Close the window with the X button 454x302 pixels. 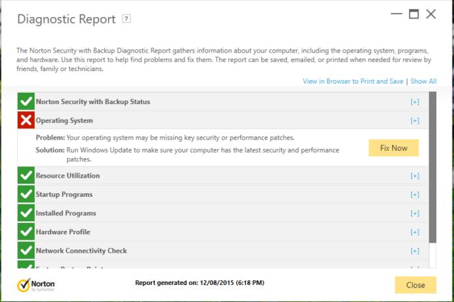click(431, 14)
